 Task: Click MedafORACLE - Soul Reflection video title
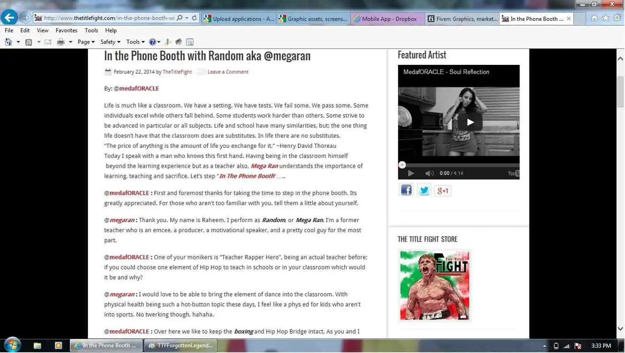pyautogui.click(x=446, y=72)
